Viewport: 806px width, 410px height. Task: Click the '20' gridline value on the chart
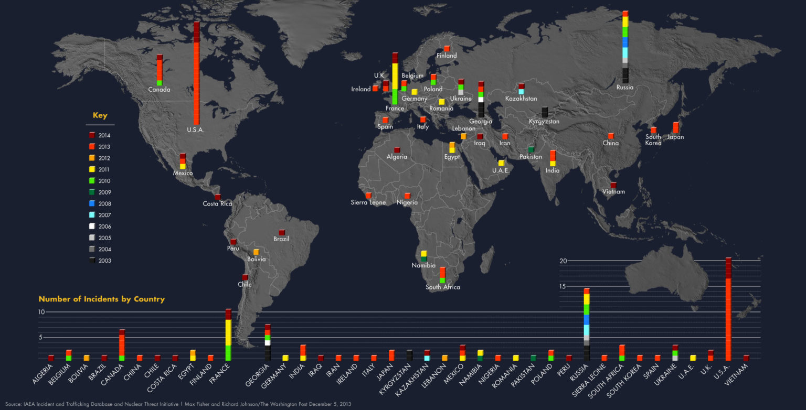tap(564, 261)
